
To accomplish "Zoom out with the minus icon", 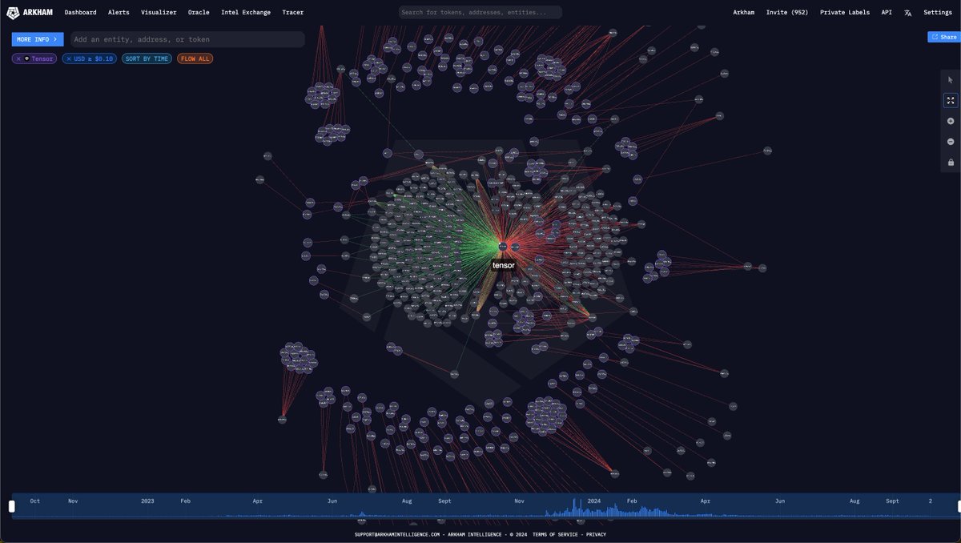I will (951, 142).
